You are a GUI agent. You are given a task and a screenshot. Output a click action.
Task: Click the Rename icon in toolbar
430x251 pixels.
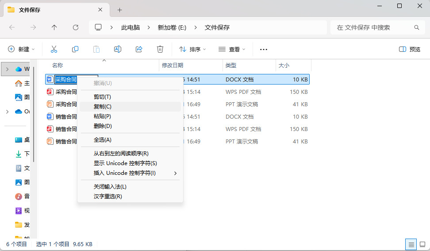[118, 49]
